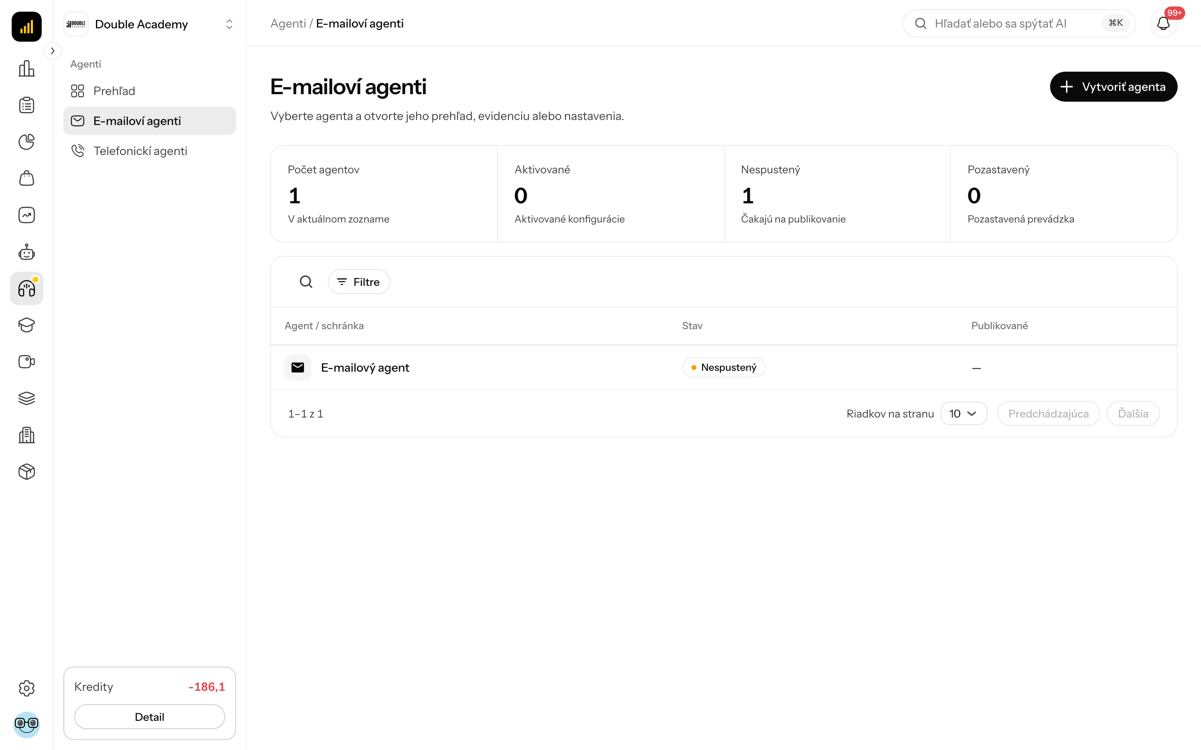Open the E-mailový agent row
Viewport: 1201px width, 750px height.
724,367
